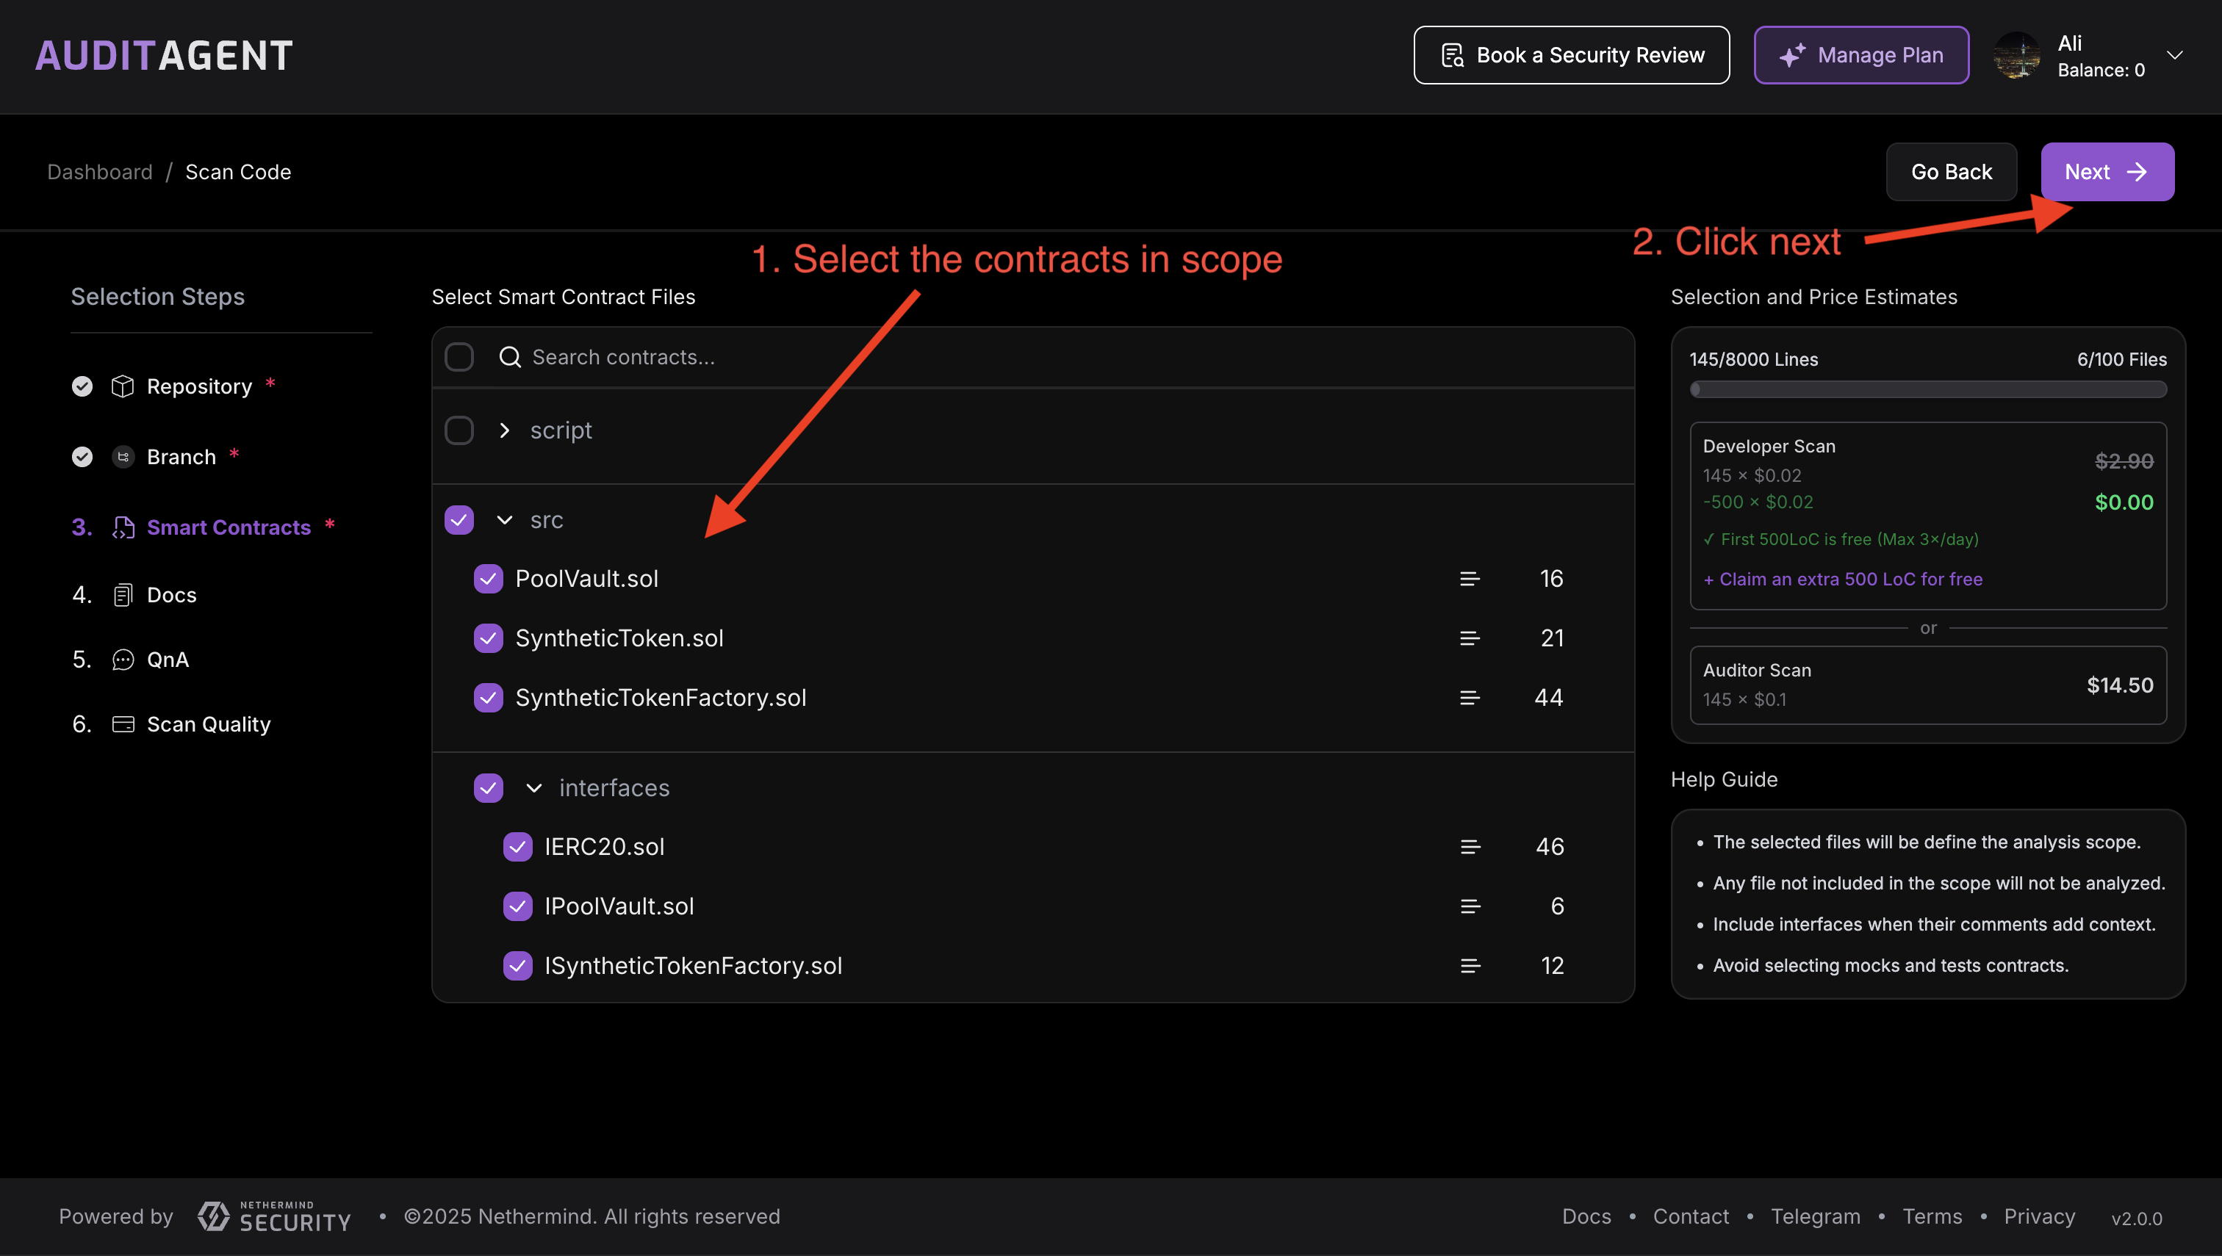The image size is (2222, 1256).
Task: Uncheck the PoolVault.sol contract
Action: pos(489,578)
